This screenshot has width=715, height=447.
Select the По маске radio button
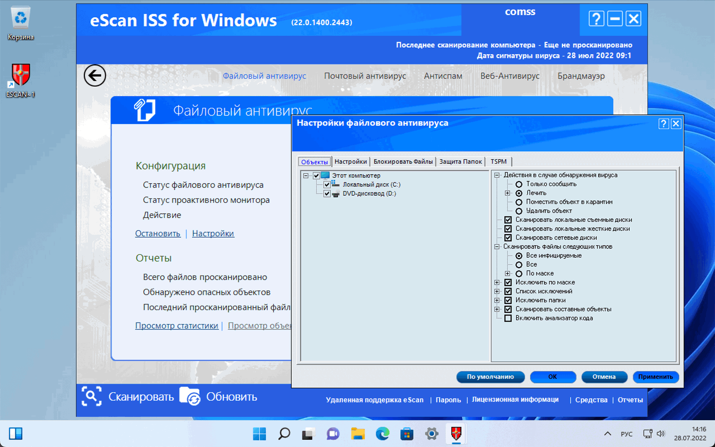point(519,273)
